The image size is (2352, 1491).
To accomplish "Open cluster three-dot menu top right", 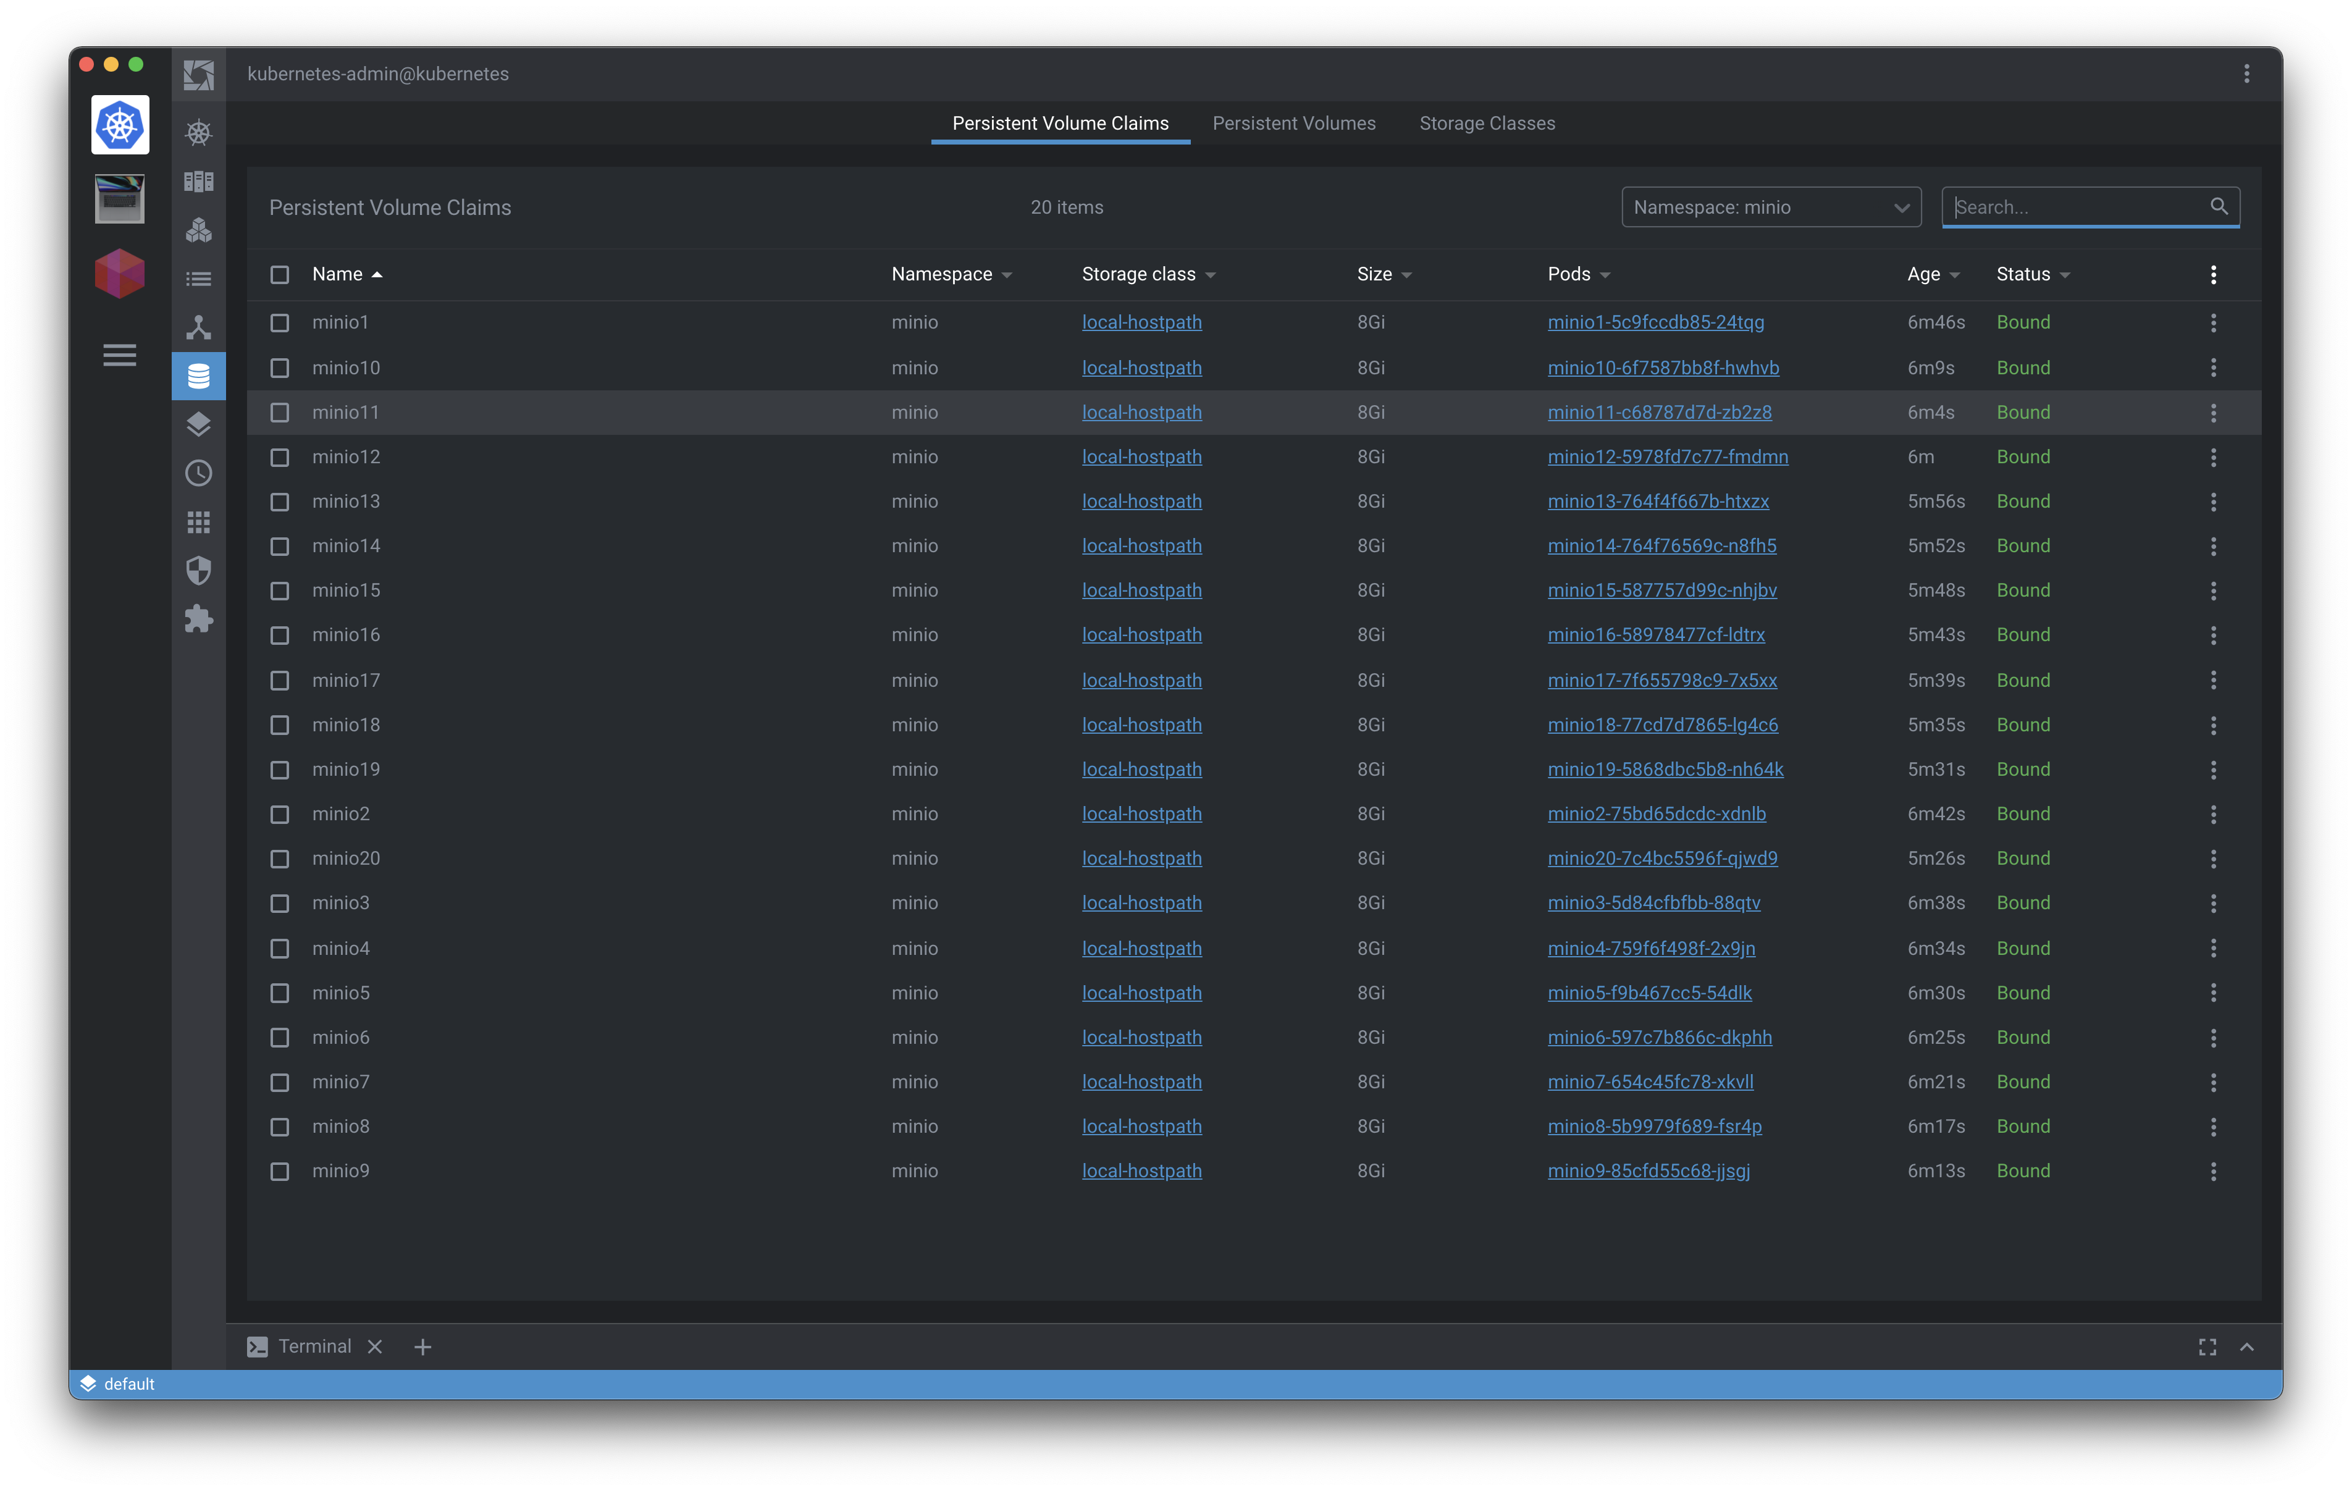I will (2246, 74).
